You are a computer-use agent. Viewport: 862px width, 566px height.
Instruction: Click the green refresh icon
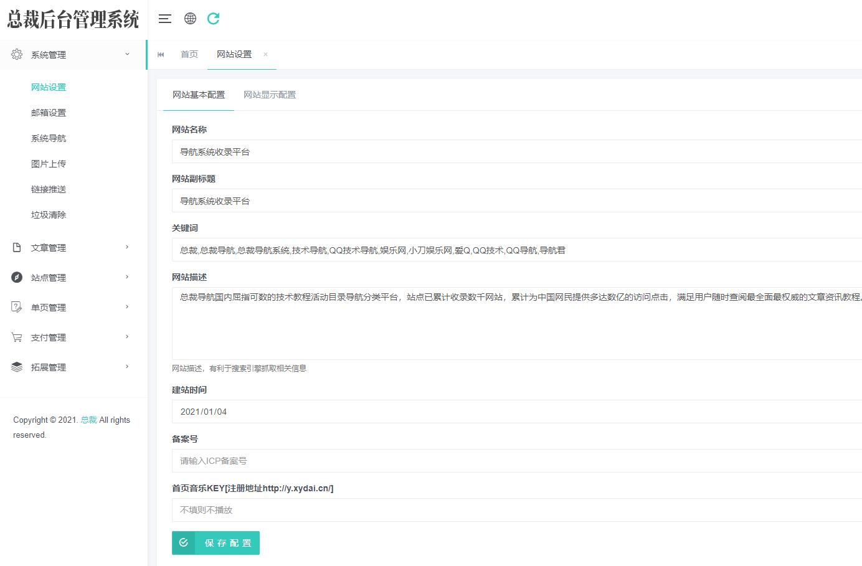coord(213,19)
